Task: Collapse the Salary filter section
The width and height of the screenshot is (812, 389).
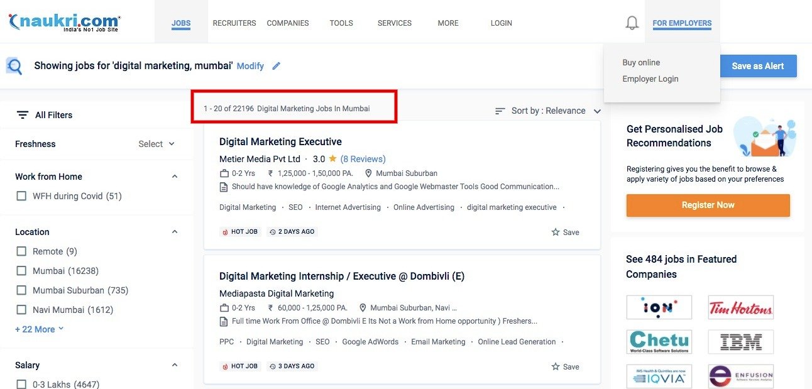Action: coord(175,365)
